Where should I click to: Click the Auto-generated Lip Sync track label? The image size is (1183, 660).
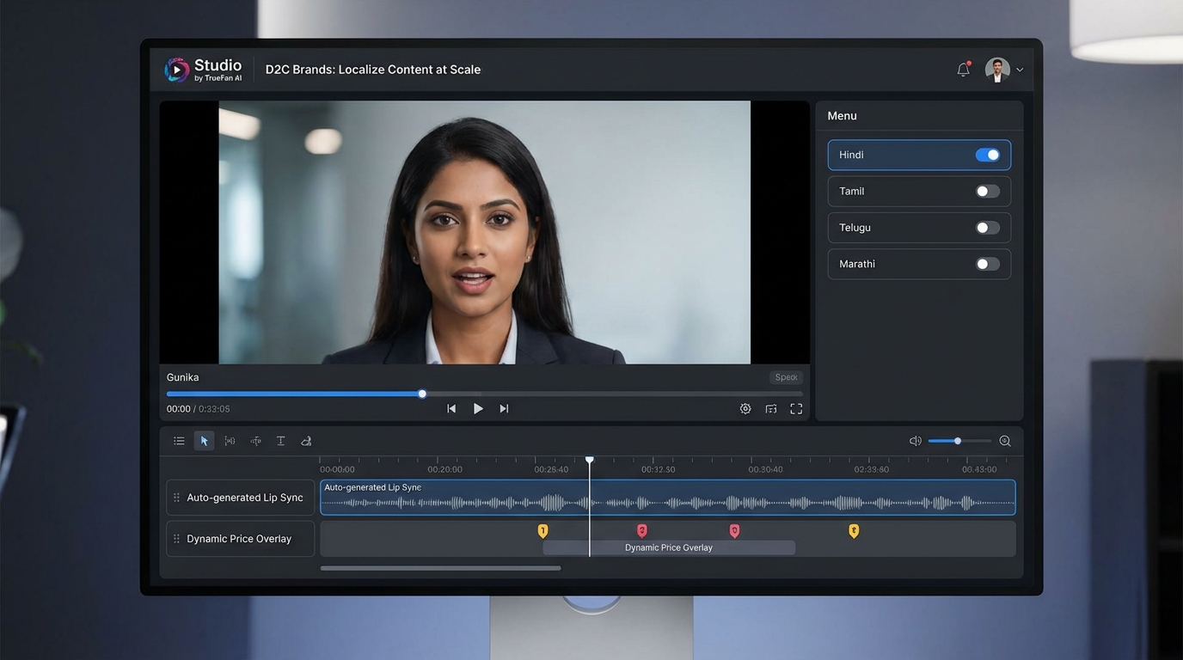(244, 498)
